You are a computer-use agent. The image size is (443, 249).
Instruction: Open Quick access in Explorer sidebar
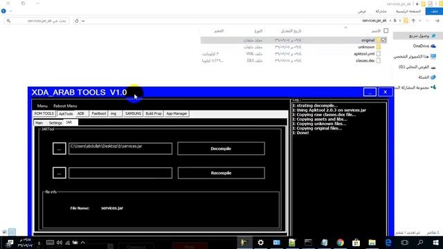click(x=419, y=36)
